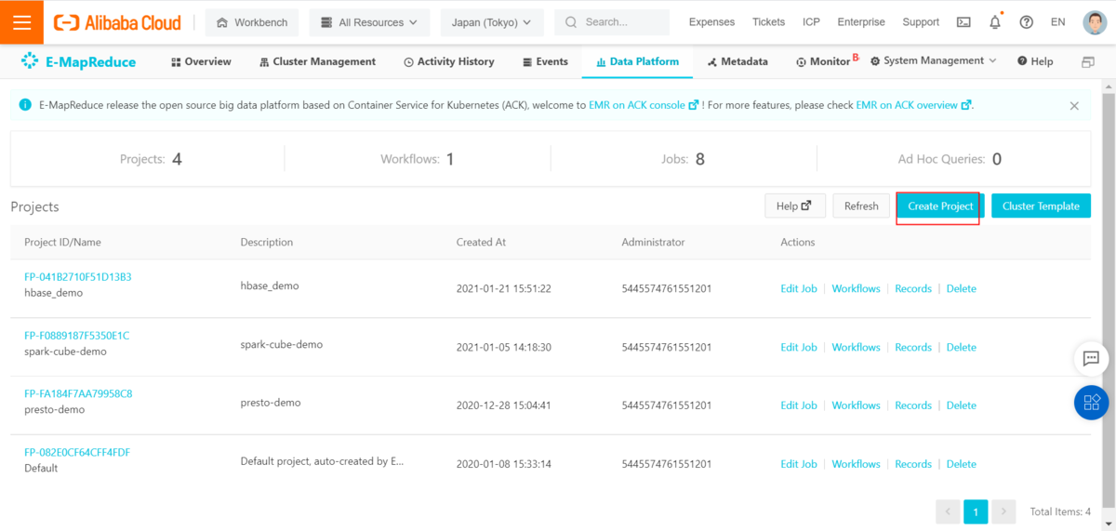Open Japan (Tokyo) region selector
This screenshot has width=1116, height=531.
(491, 22)
